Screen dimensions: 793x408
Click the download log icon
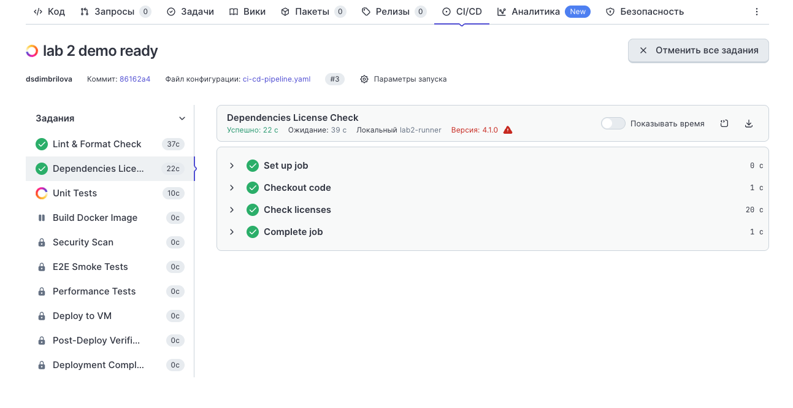pos(748,123)
